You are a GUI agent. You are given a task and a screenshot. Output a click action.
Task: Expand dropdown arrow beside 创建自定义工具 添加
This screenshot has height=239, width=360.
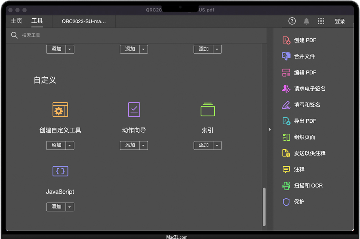click(70, 145)
